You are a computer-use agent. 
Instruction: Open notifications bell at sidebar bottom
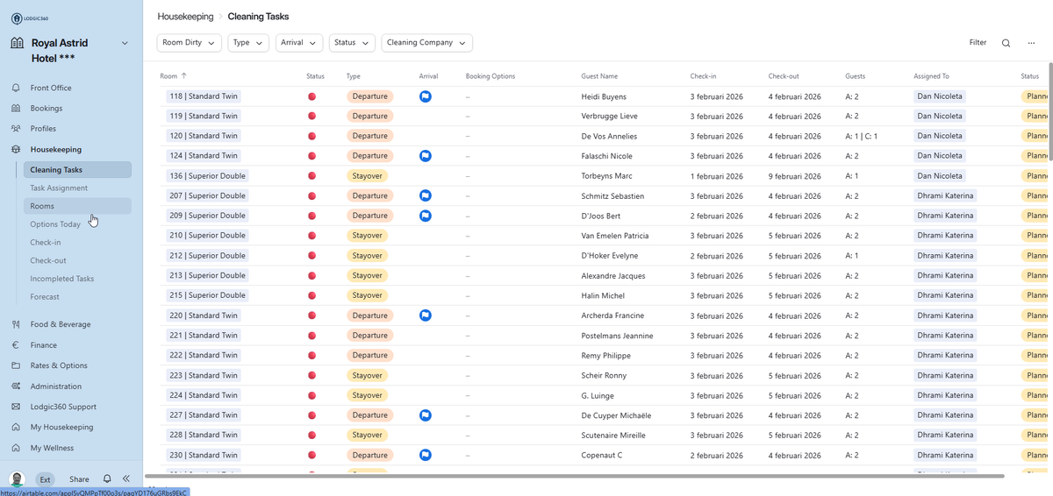107,479
